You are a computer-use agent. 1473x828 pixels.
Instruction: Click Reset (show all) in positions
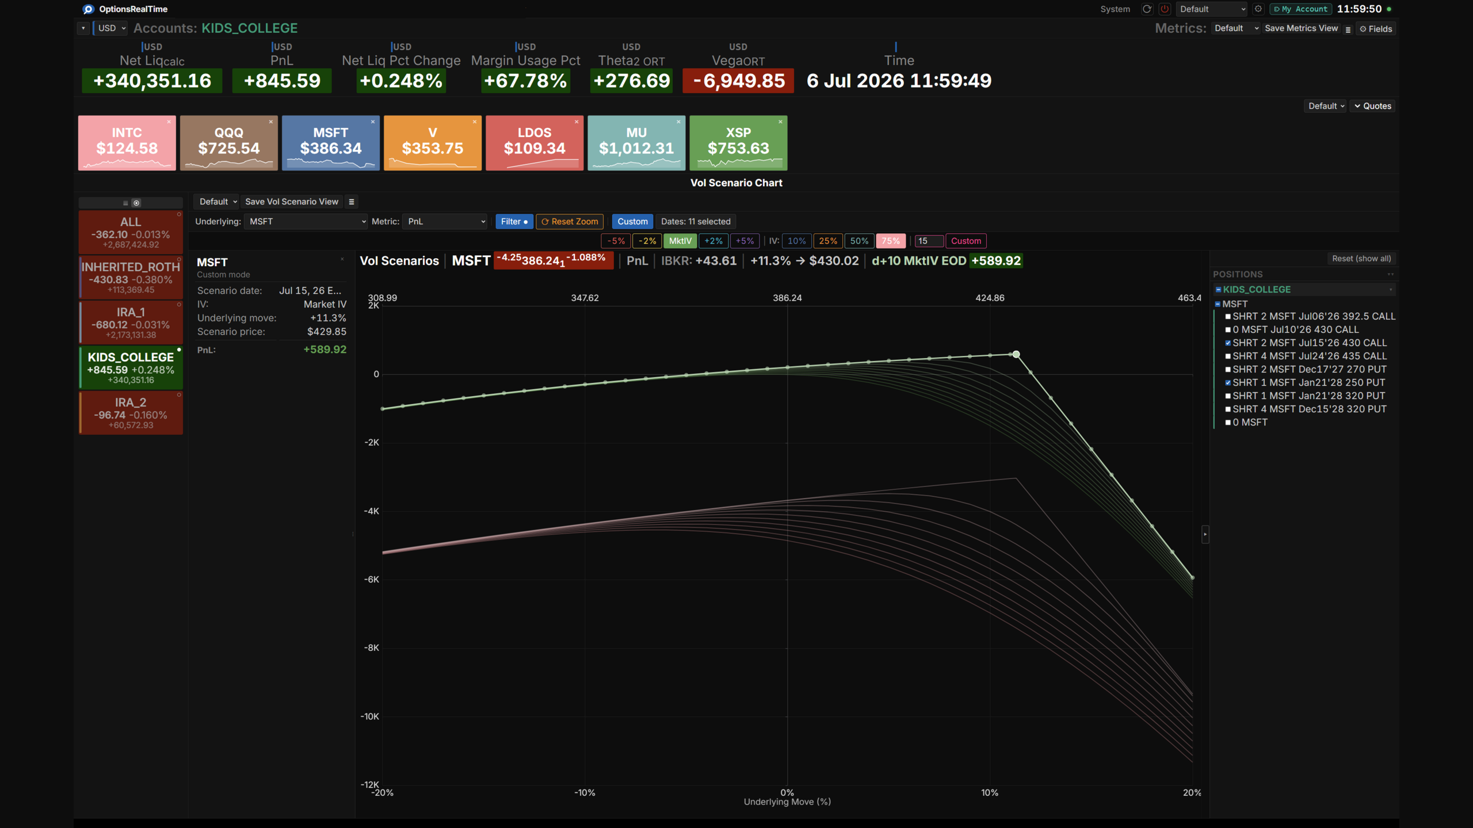tap(1361, 259)
